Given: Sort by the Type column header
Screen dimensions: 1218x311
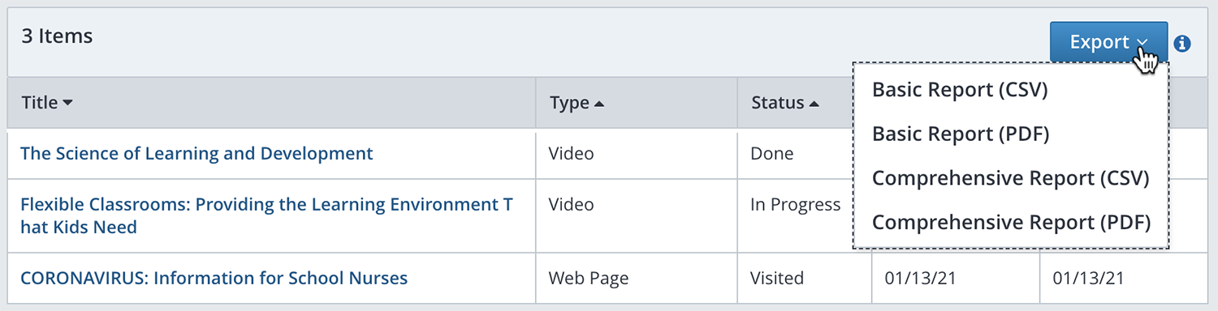Looking at the screenshot, I should pyautogui.click(x=577, y=103).
